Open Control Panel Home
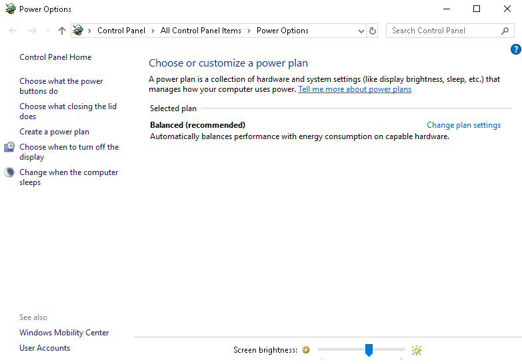 point(55,57)
